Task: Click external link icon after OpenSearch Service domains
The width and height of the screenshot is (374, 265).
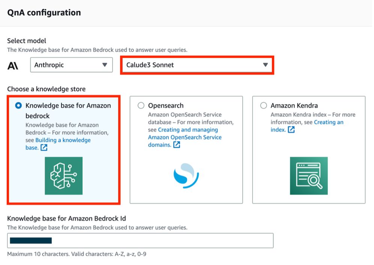Action: pos(177,145)
